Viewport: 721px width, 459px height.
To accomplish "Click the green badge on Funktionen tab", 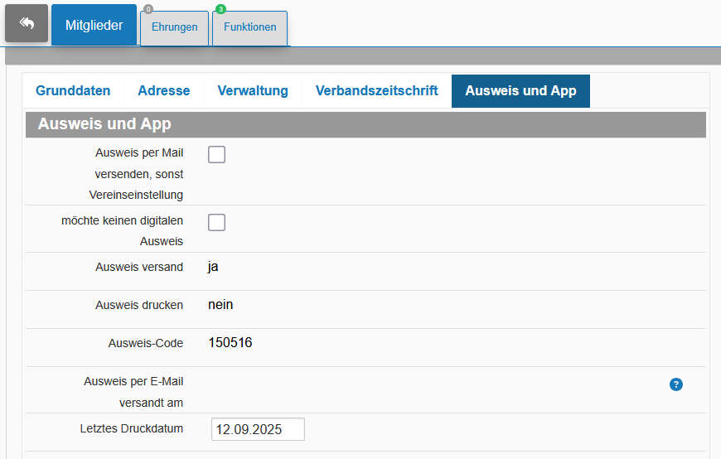I will [220, 9].
